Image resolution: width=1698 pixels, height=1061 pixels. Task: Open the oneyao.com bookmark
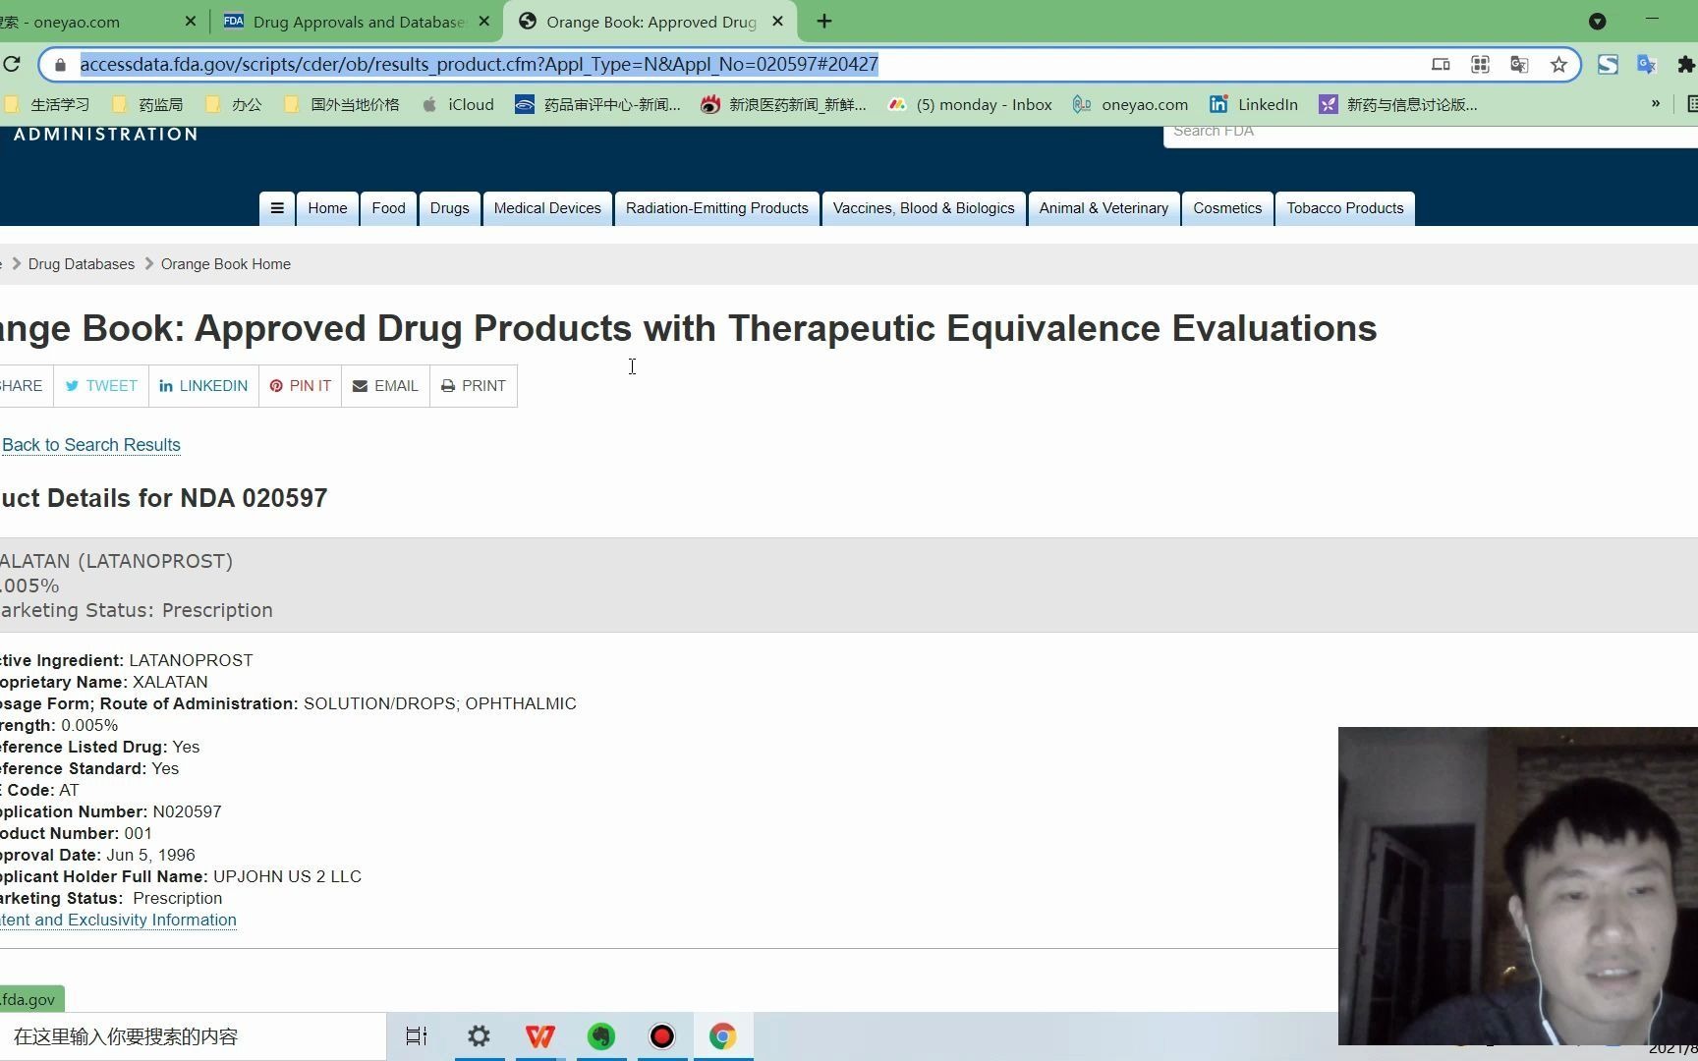click(1130, 104)
